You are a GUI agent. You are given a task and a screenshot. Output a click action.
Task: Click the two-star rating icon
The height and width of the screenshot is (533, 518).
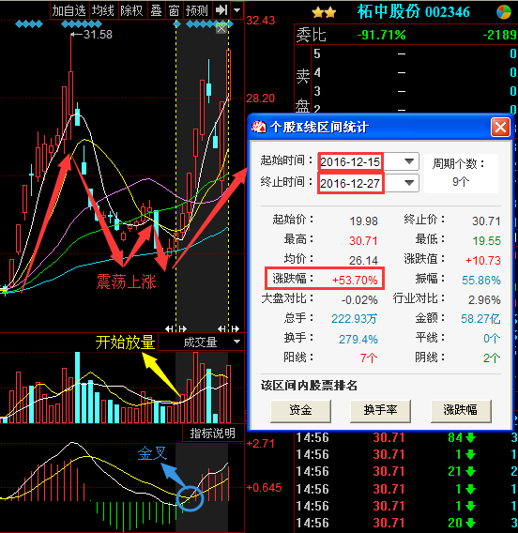pos(324,13)
